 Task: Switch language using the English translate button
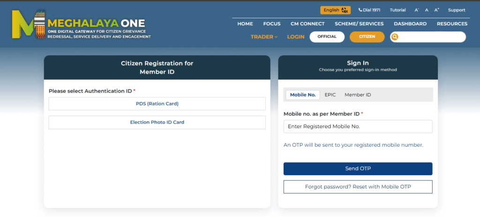[335, 10]
